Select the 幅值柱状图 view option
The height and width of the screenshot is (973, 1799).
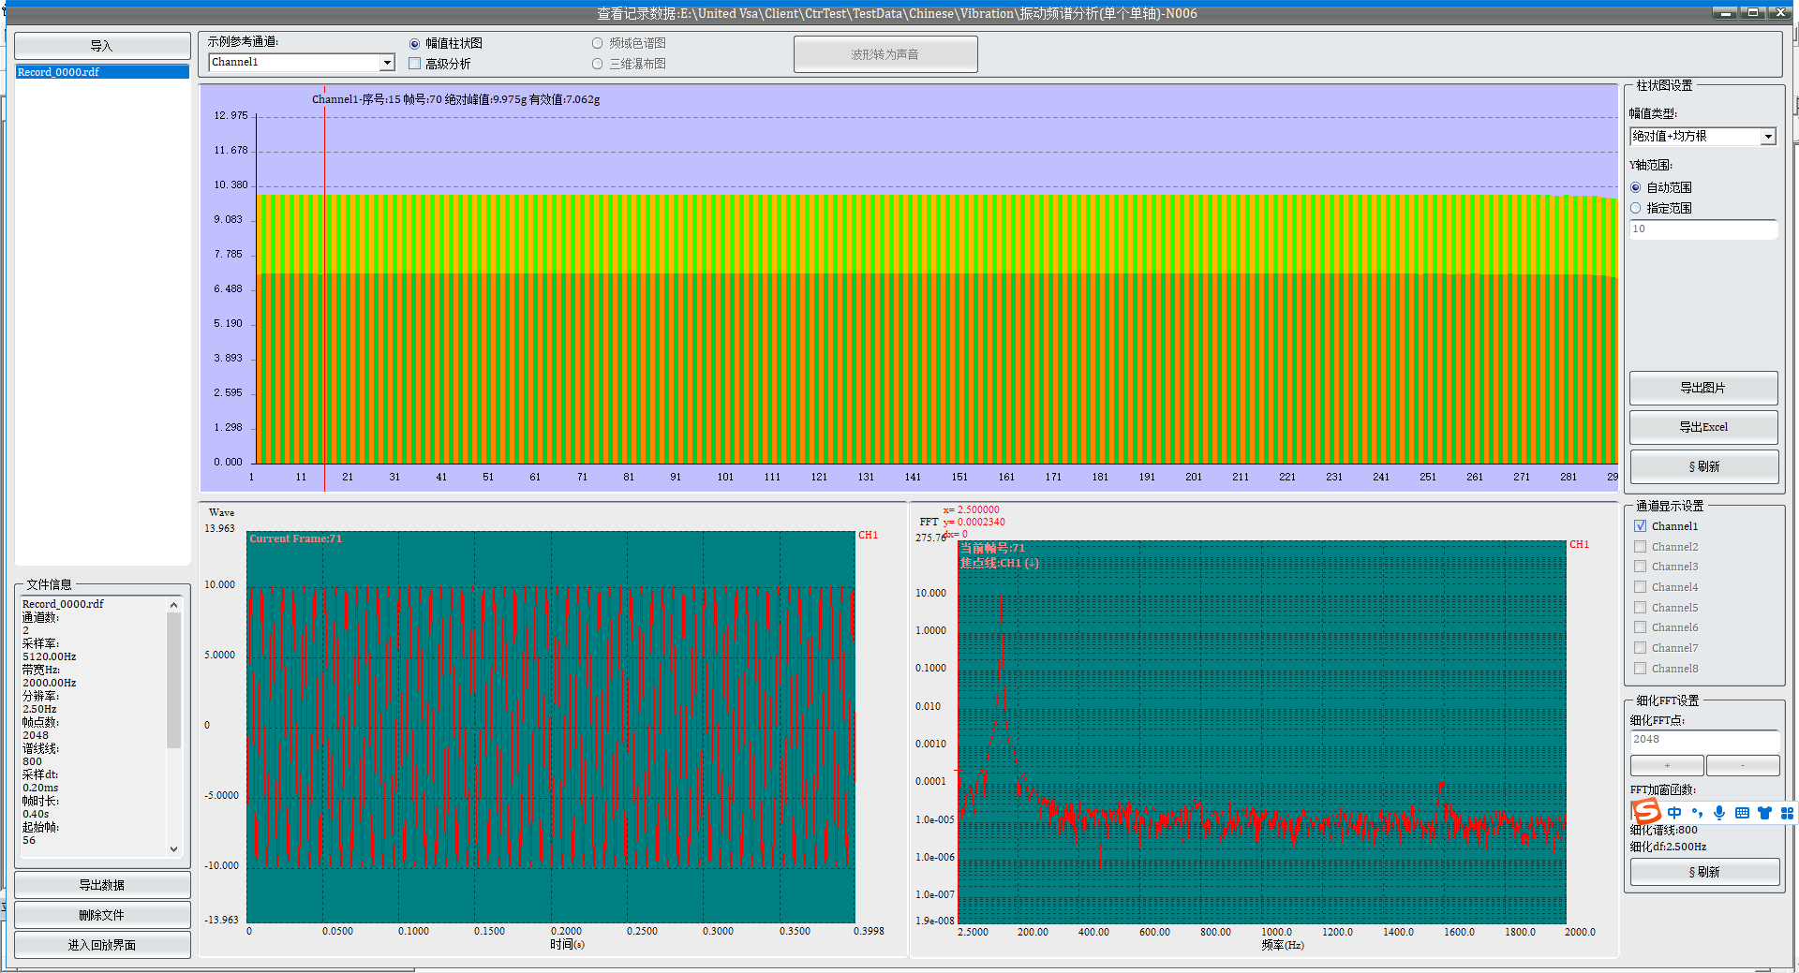(415, 43)
